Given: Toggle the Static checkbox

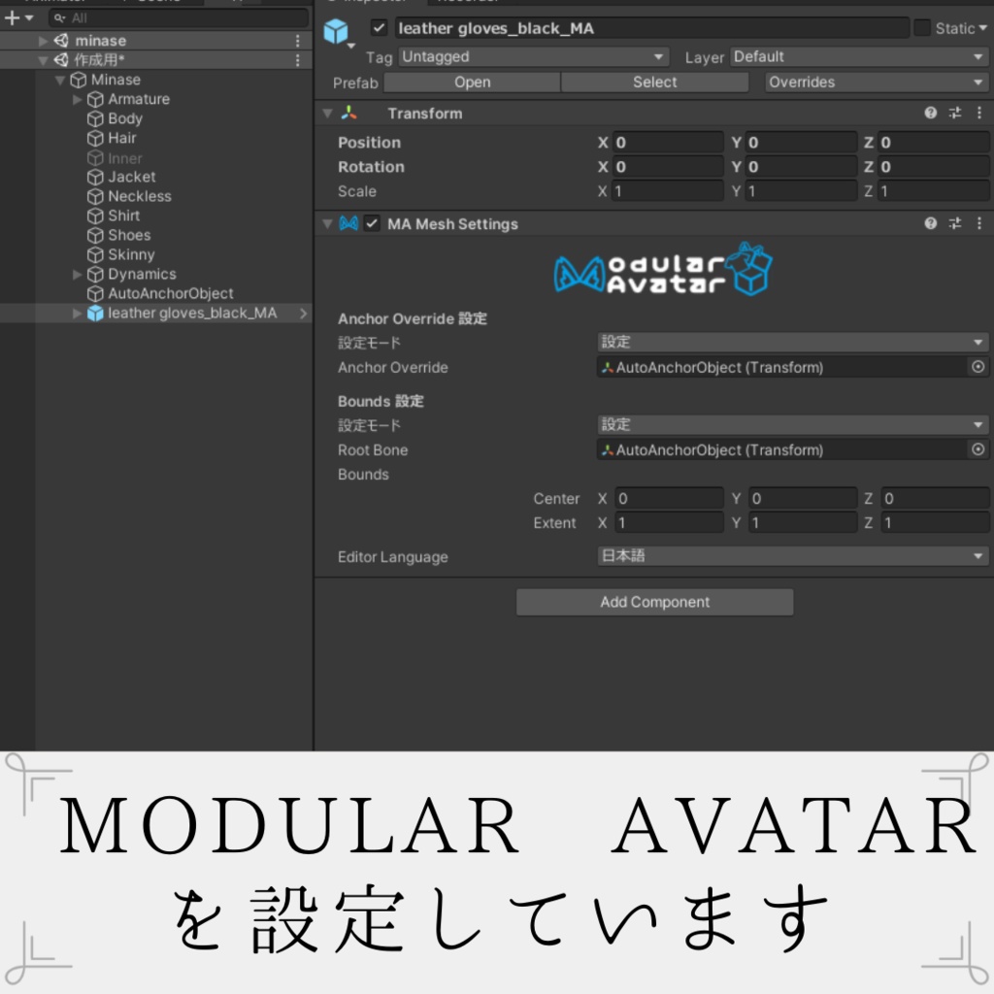Looking at the screenshot, I should (922, 28).
